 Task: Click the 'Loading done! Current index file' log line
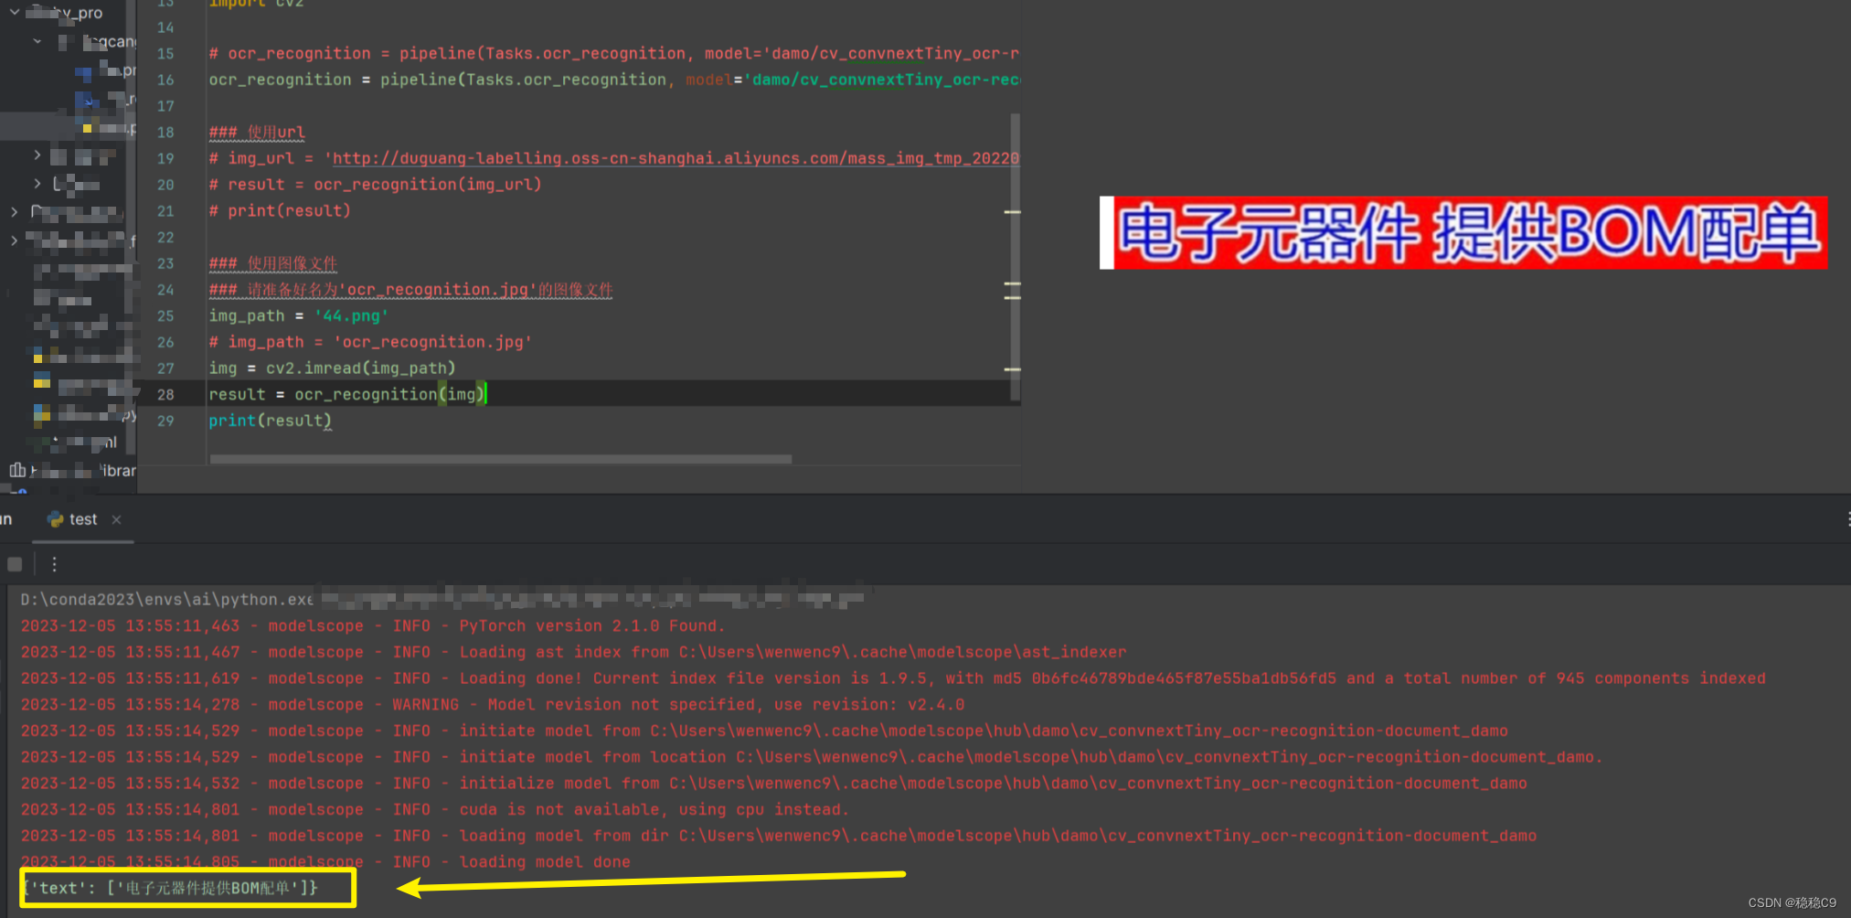coord(893,678)
